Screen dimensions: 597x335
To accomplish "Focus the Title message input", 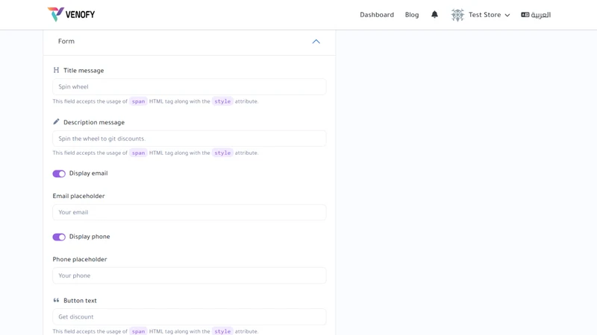I will (x=190, y=86).
